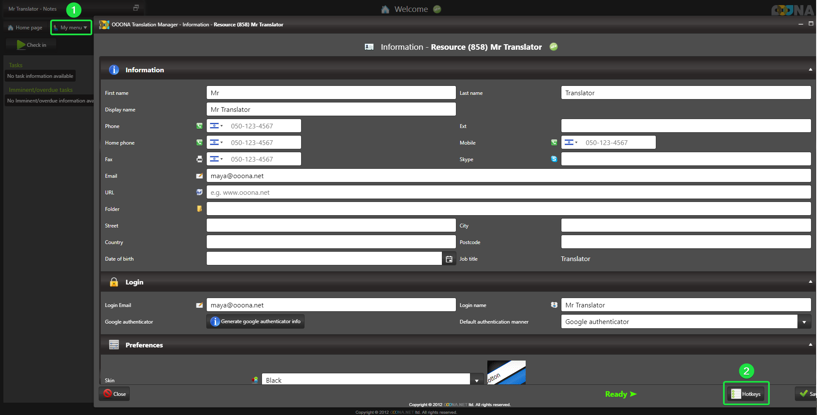This screenshot has height=415, width=817.
Task: Click the Login name user icon
Action: (554, 305)
